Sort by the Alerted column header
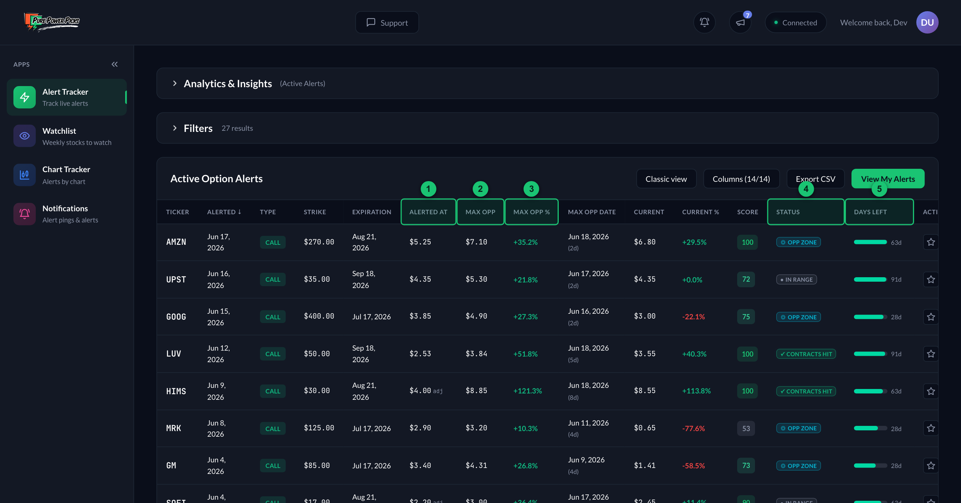This screenshot has width=961, height=503. point(224,212)
